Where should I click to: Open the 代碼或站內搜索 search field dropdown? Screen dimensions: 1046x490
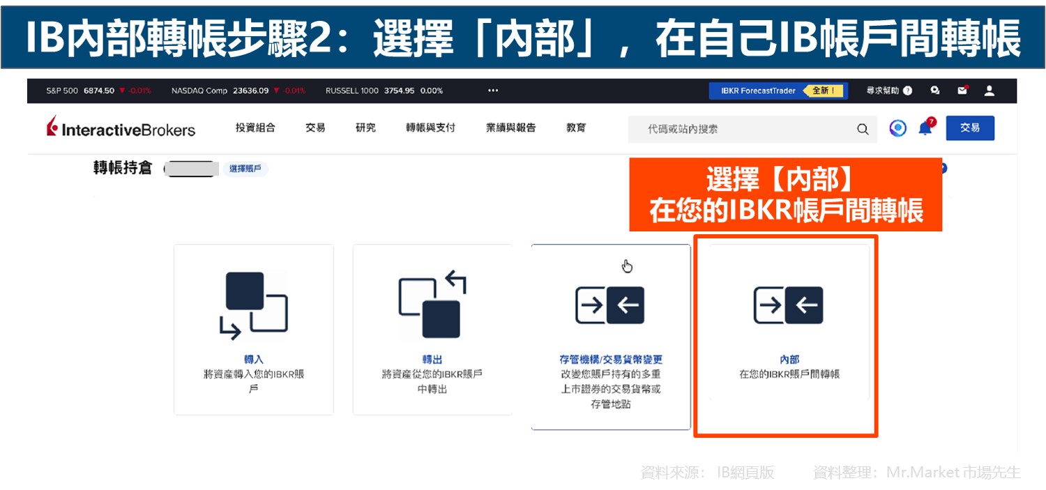[753, 129]
